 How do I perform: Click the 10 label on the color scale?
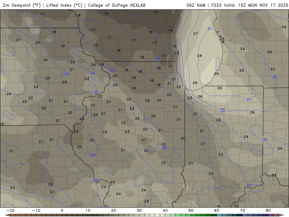pyautogui.click(x=88, y=210)
